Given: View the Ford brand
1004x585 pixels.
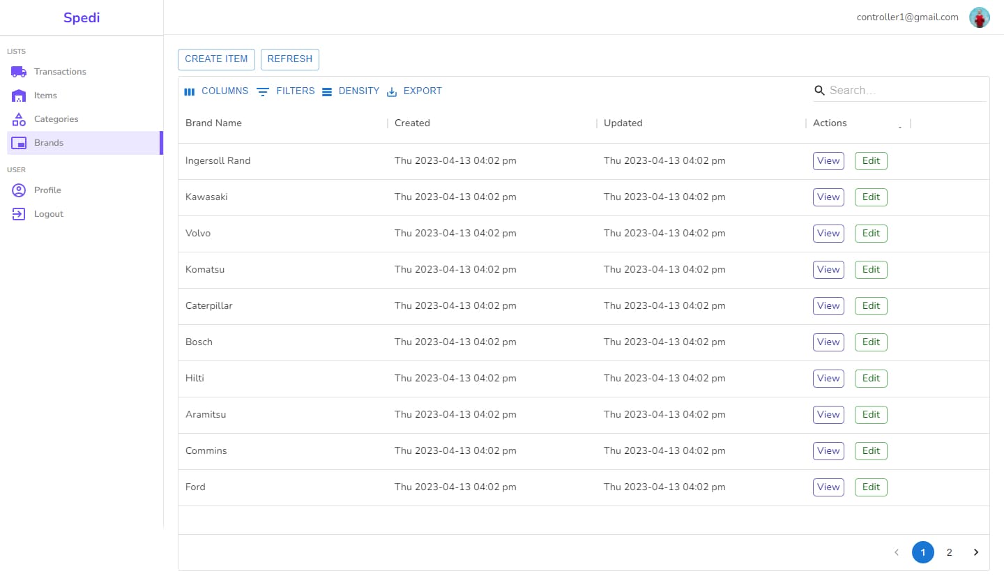Looking at the screenshot, I should point(828,487).
